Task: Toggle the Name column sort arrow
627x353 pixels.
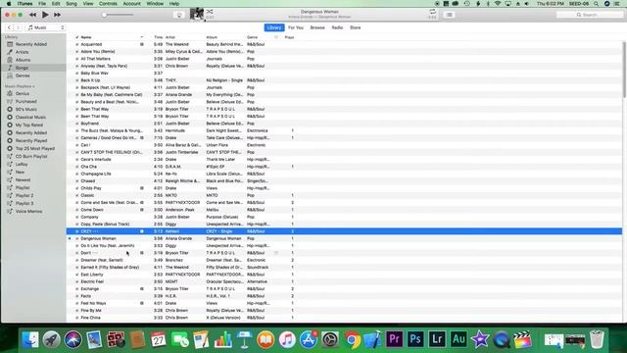Action: click(x=141, y=37)
